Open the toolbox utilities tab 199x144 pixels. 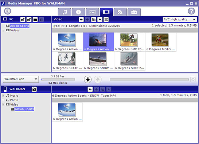[x=134, y=12]
